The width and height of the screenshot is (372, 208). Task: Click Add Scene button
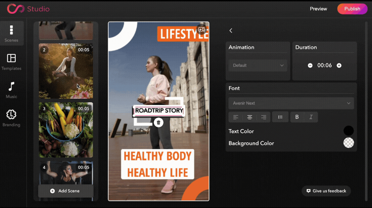tap(66, 191)
